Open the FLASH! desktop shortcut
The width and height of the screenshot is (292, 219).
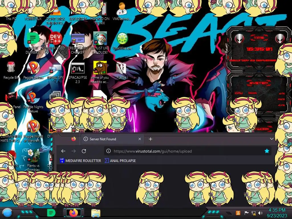tap(122, 71)
